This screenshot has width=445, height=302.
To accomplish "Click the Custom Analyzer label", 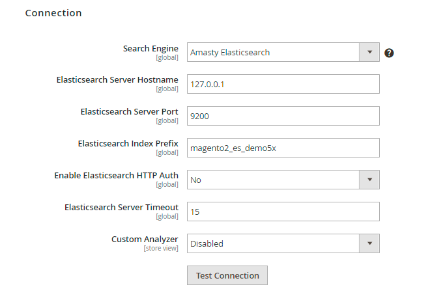I will click(x=145, y=239).
